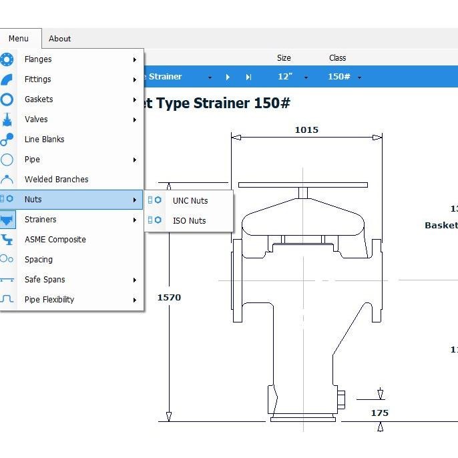Choose Spacing from menu
Image resolution: width=458 pixels, height=458 pixels.
71,259
